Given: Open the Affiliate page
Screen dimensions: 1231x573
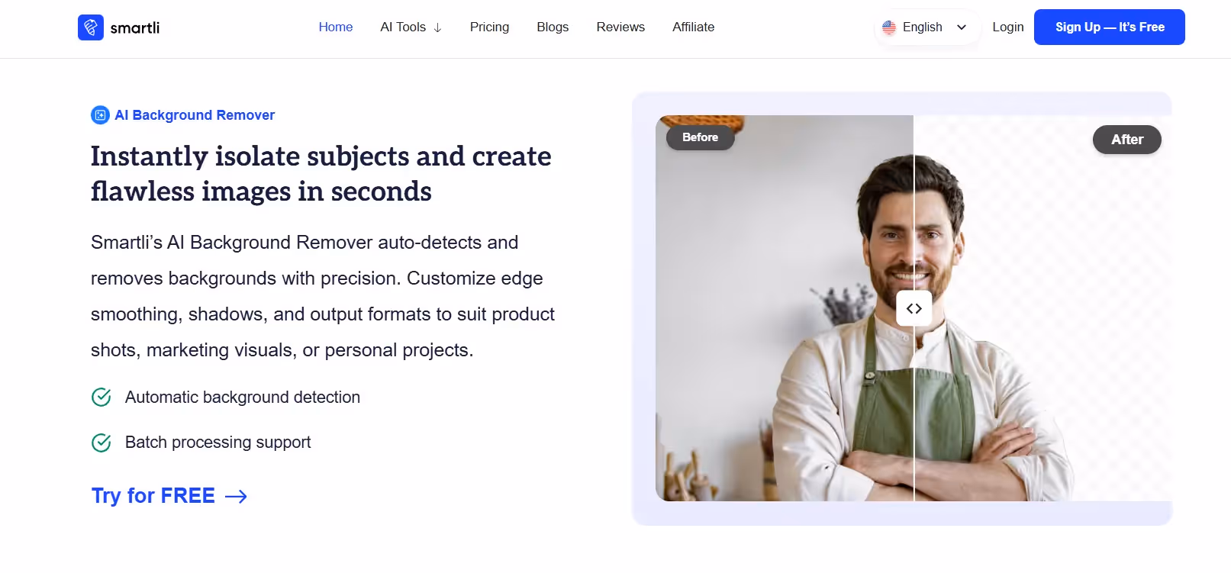Looking at the screenshot, I should point(693,27).
